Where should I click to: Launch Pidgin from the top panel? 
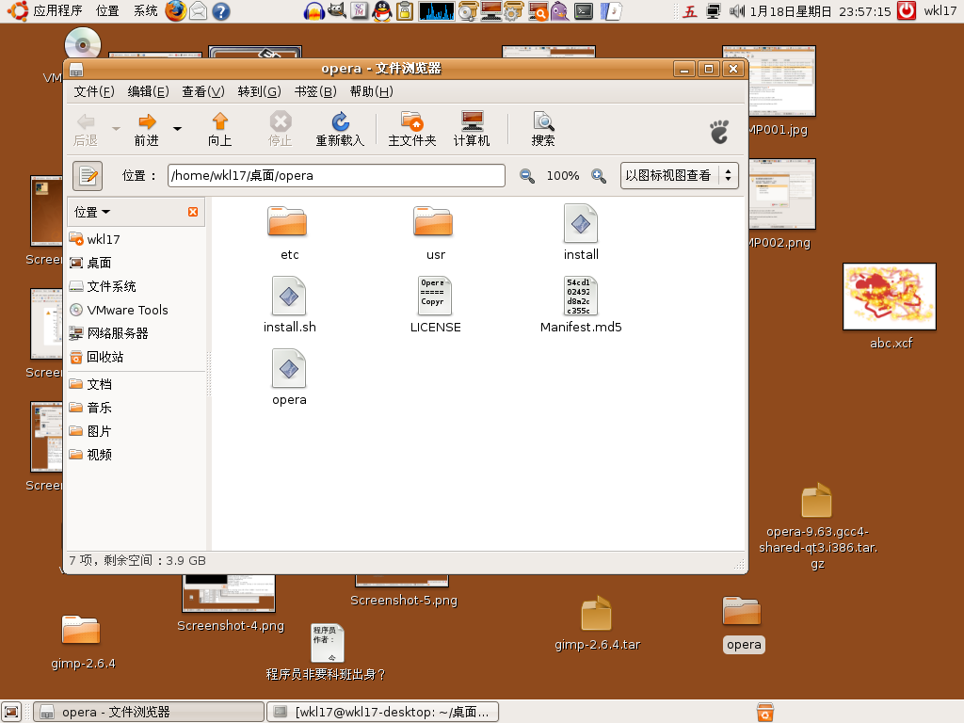[559, 11]
